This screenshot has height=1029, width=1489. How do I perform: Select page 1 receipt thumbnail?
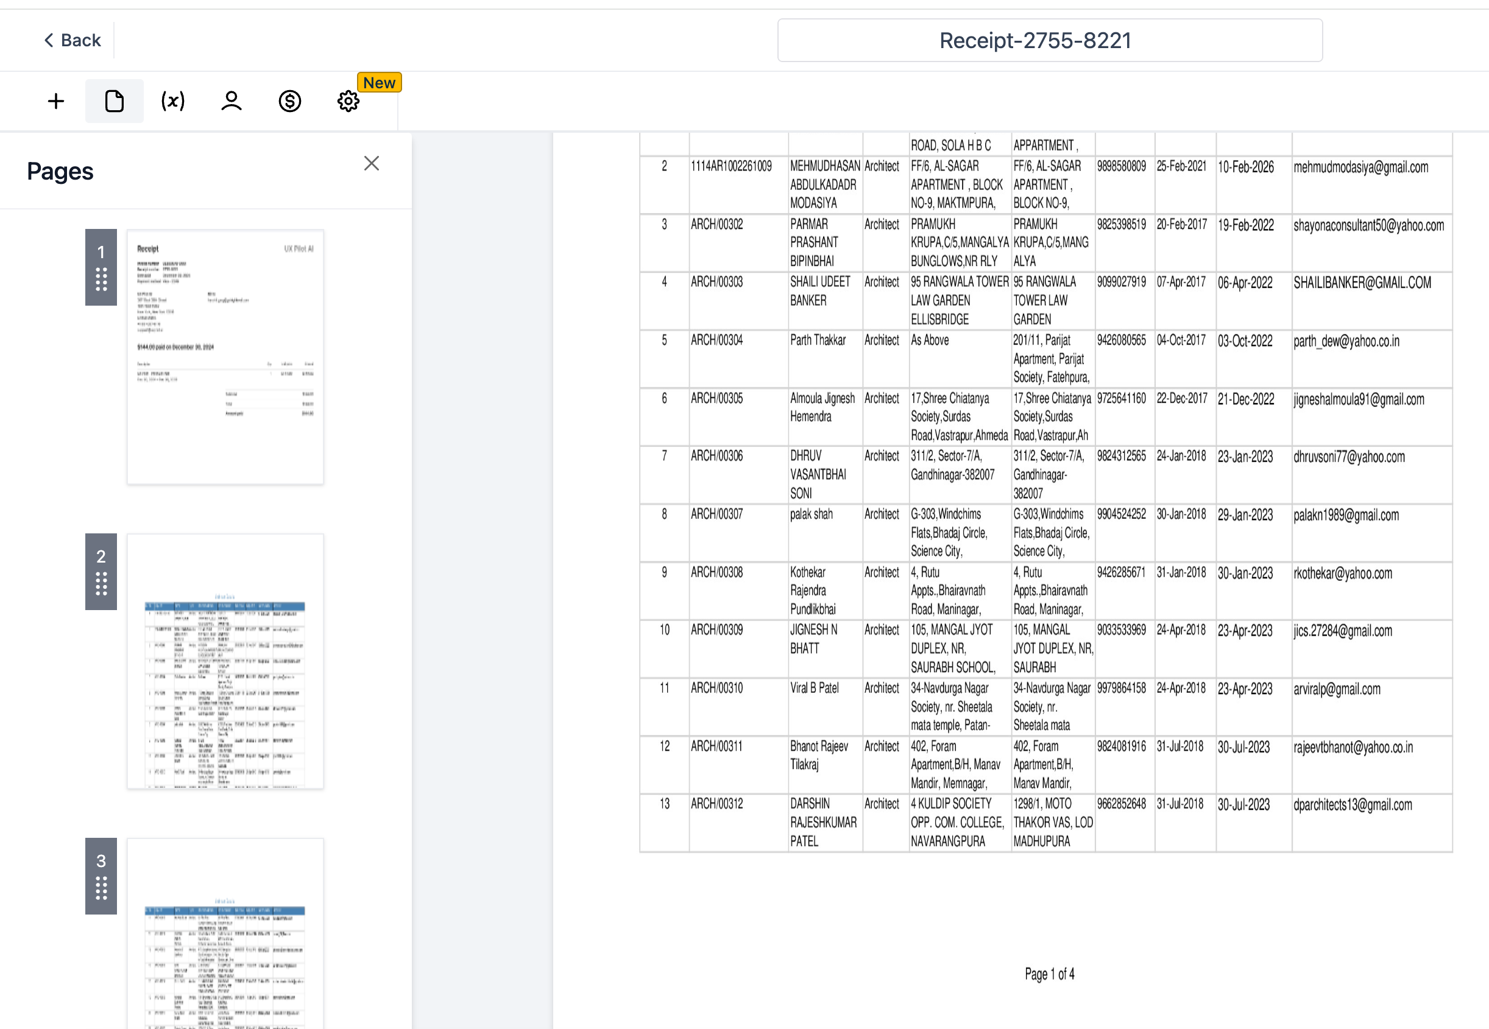pyautogui.click(x=225, y=357)
